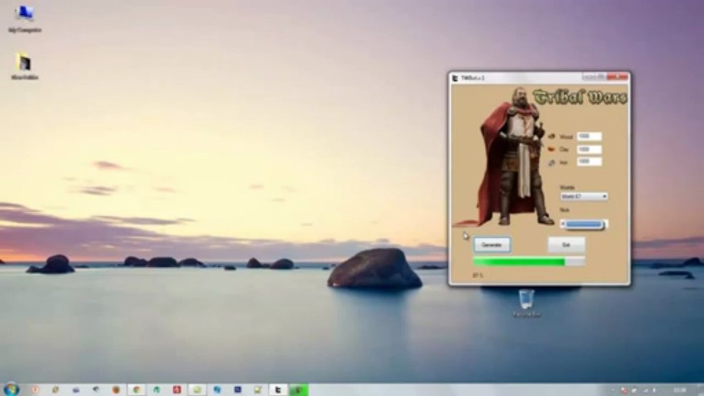The width and height of the screenshot is (704, 396).
Task: Click the Nick name input field
Action: coord(584,224)
